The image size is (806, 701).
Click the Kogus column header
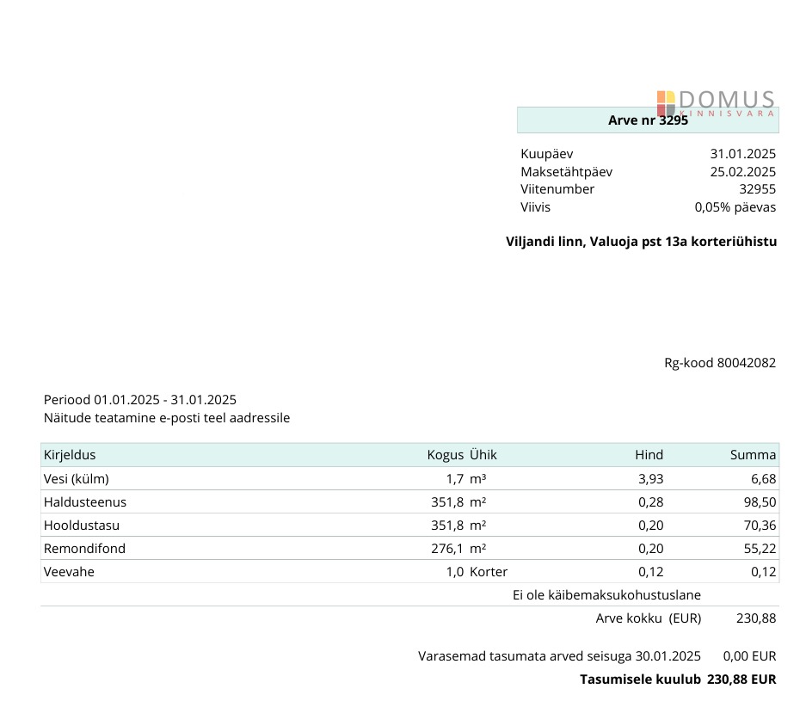point(445,455)
